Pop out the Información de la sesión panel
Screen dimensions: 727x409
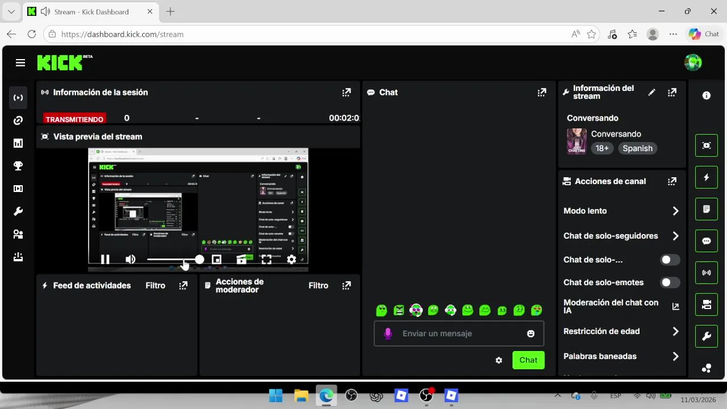pyautogui.click(x=346, y=92)
